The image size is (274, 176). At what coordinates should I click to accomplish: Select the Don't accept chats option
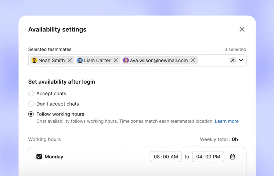coord(31,104)
